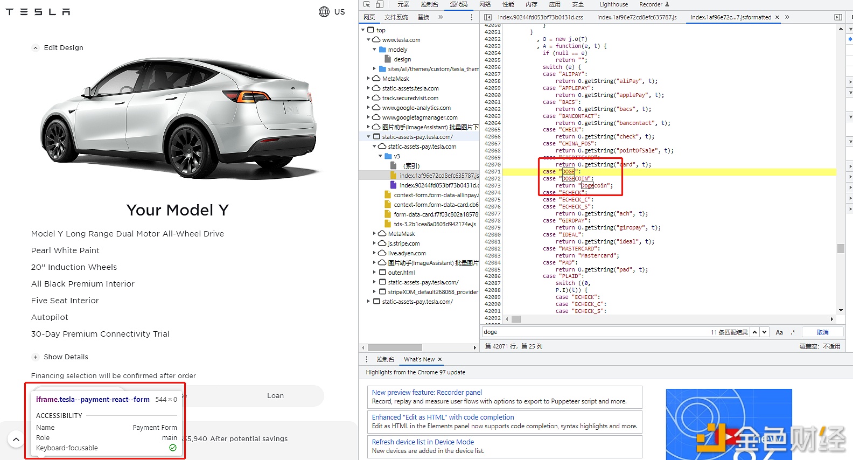This screenshot has height=460, width=853.
Task: Select the 文件系统 (Filesystem) sidebar tab
Action: point(396,17)
